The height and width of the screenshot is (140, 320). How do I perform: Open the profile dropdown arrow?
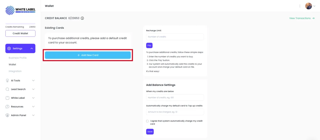(x=314, y=6)
